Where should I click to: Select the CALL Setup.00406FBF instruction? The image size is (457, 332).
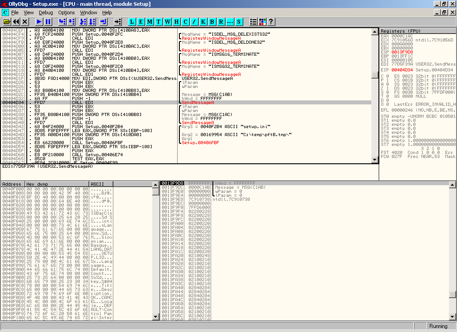(x=97, y=143)
